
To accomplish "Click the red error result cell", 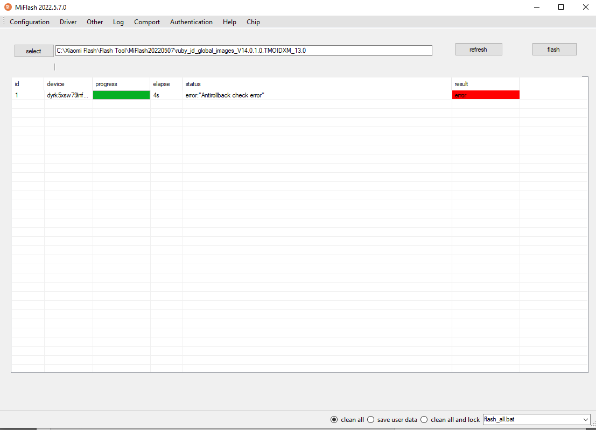I will [x=486, y=95].
